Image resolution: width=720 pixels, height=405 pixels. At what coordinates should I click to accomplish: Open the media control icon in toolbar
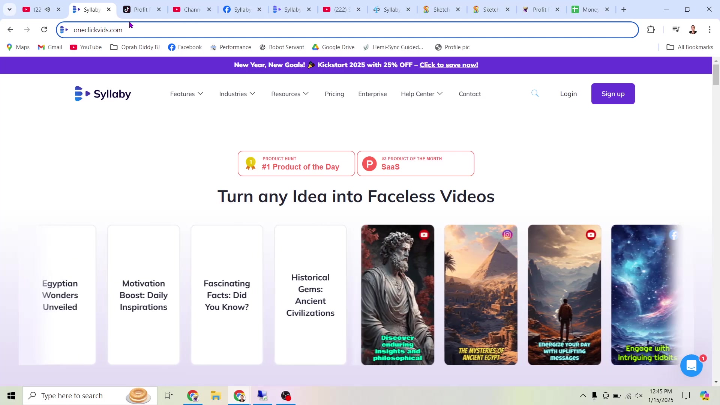[676, 30]
